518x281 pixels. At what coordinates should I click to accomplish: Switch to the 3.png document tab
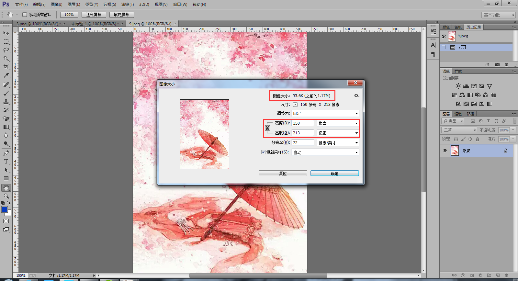(38, 24)
